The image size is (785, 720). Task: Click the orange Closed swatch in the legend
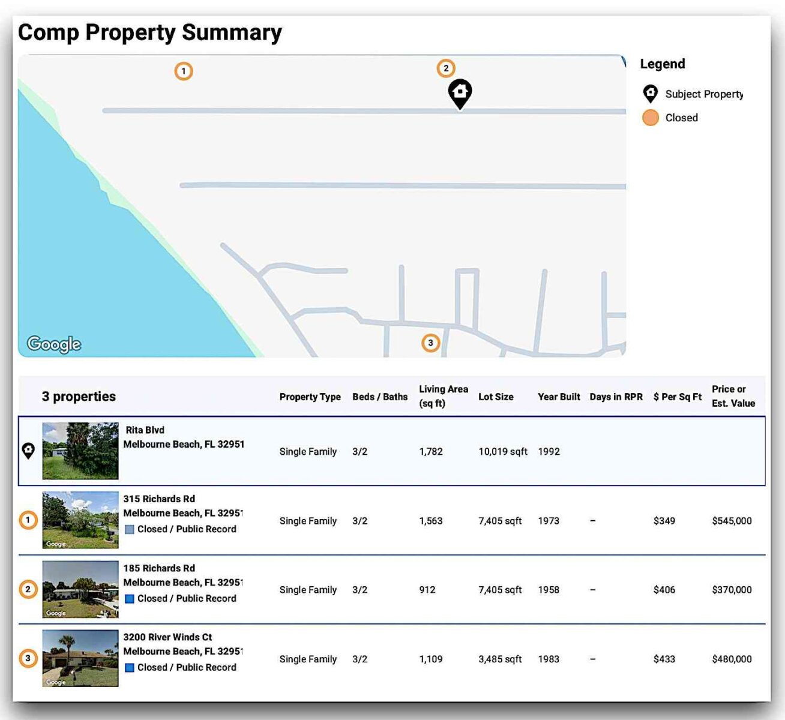(651, 118)
